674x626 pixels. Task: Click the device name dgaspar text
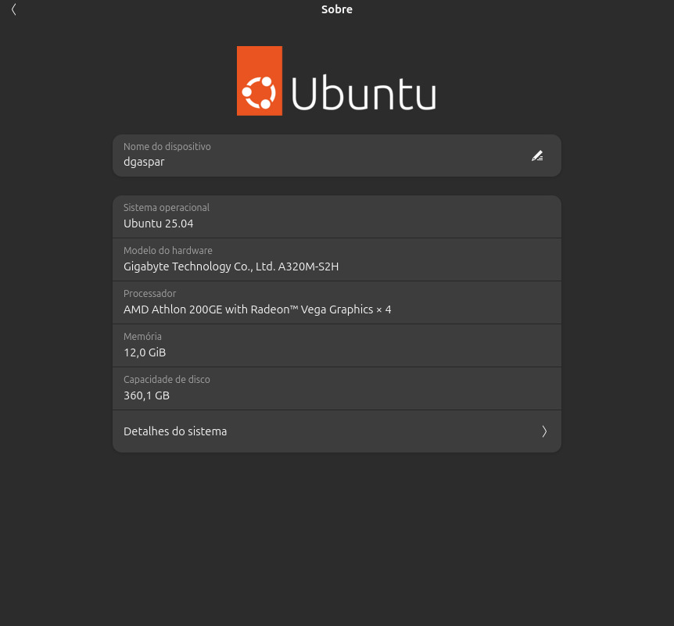tap(144, 162)
